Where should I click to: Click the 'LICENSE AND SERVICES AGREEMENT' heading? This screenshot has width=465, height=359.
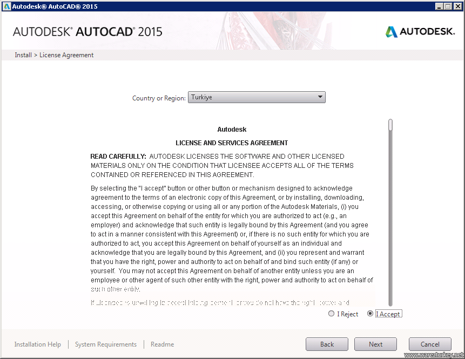coord(232,143)
